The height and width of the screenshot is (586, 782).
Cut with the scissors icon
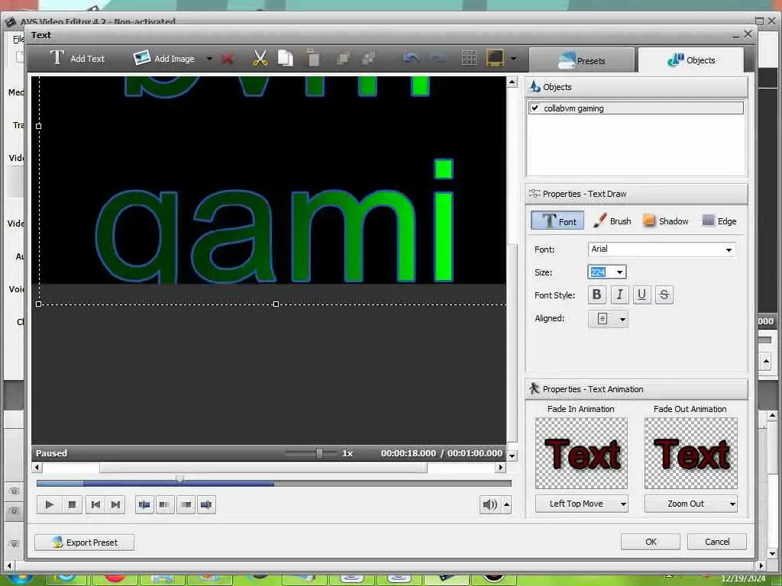(260, 58)
